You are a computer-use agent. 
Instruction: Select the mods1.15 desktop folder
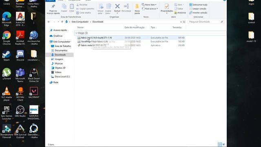[251, 37]
